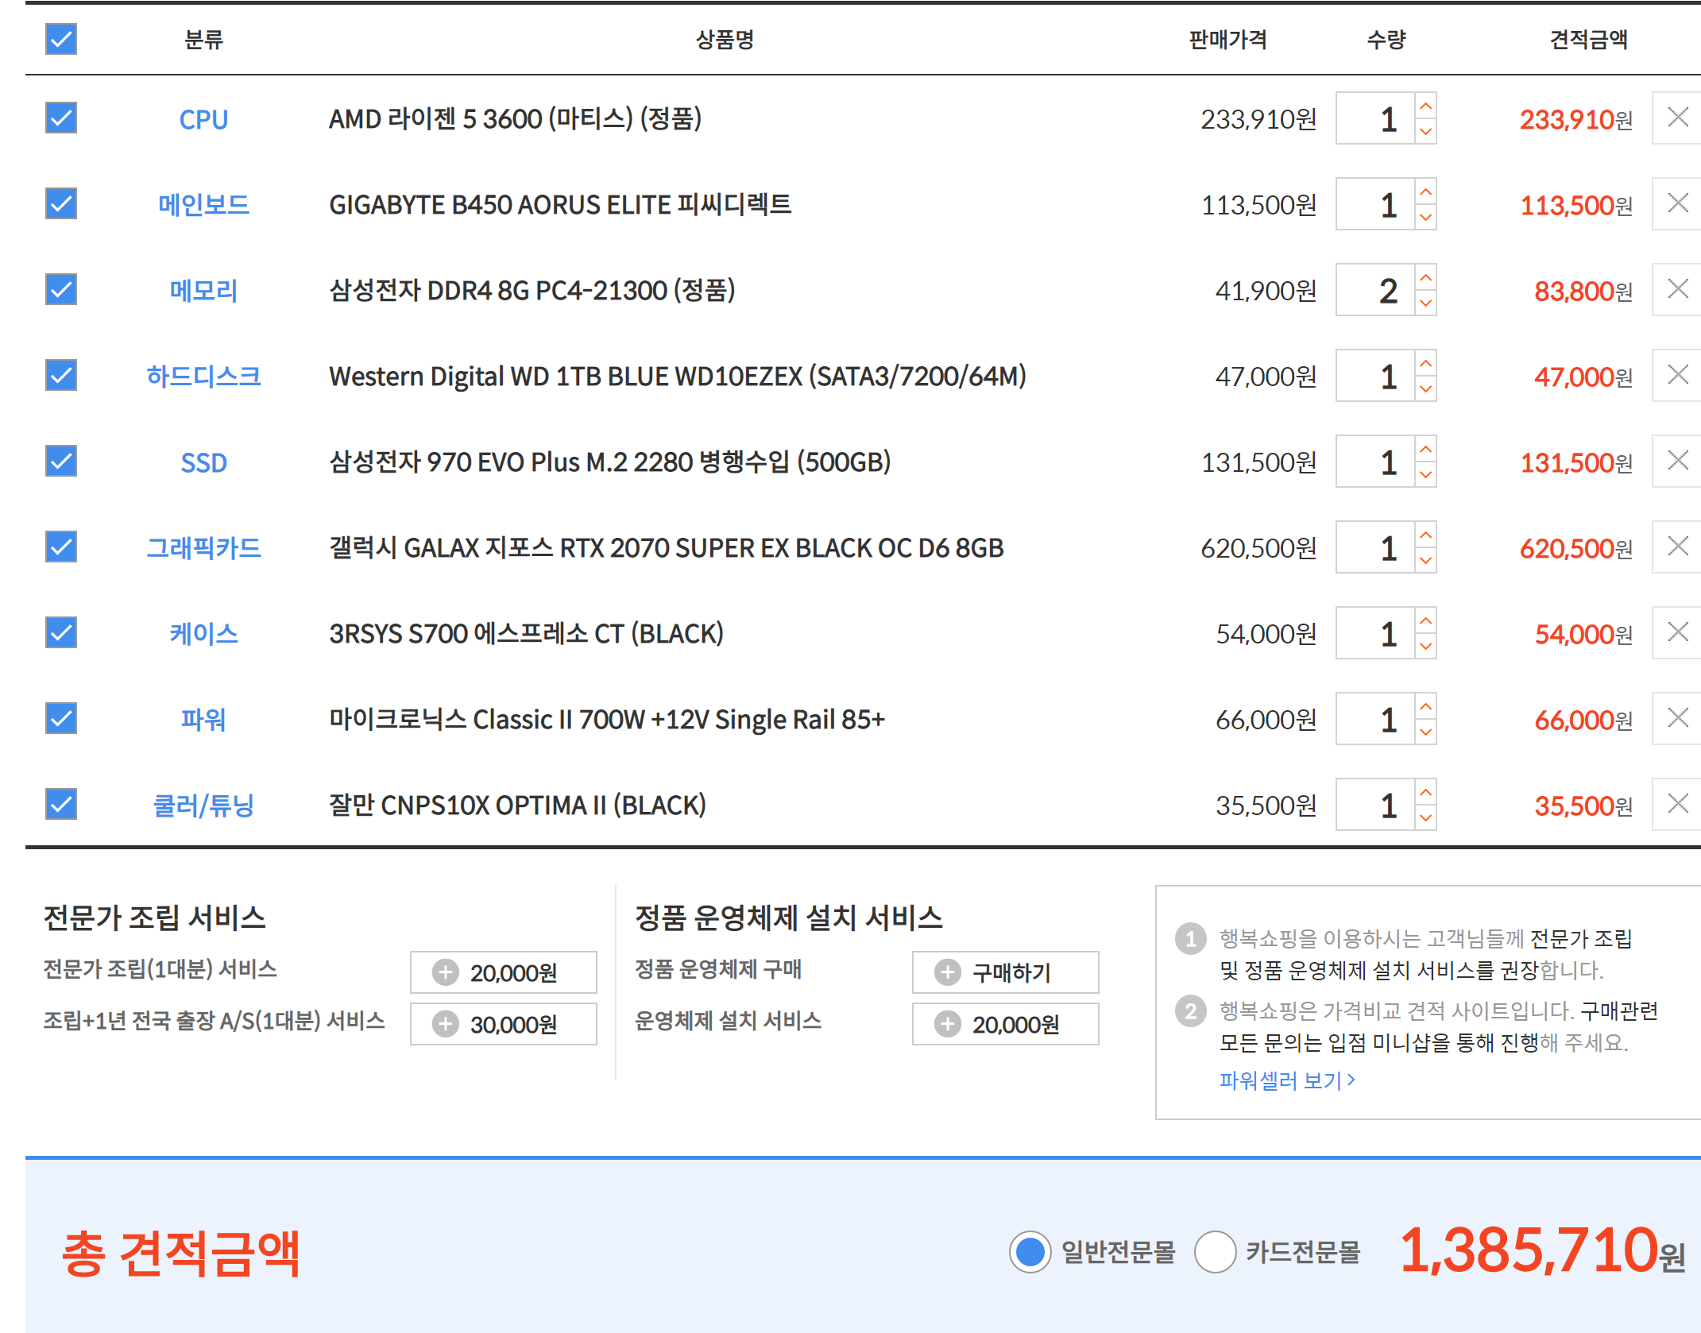Decrease SSD quantity with the down arrow
Screen dimensions: 1701x1333
click(1425, 474)
